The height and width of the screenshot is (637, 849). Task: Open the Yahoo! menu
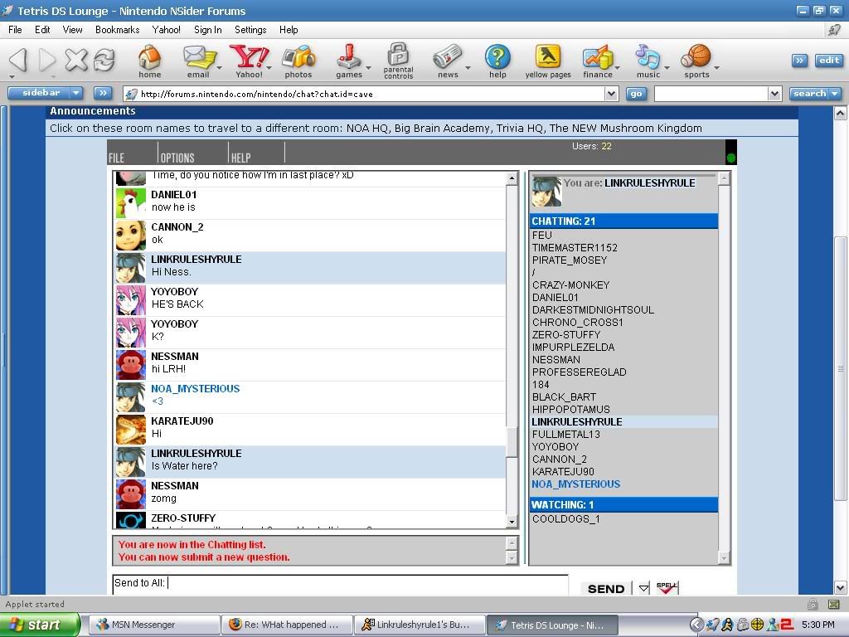point(166,30)
